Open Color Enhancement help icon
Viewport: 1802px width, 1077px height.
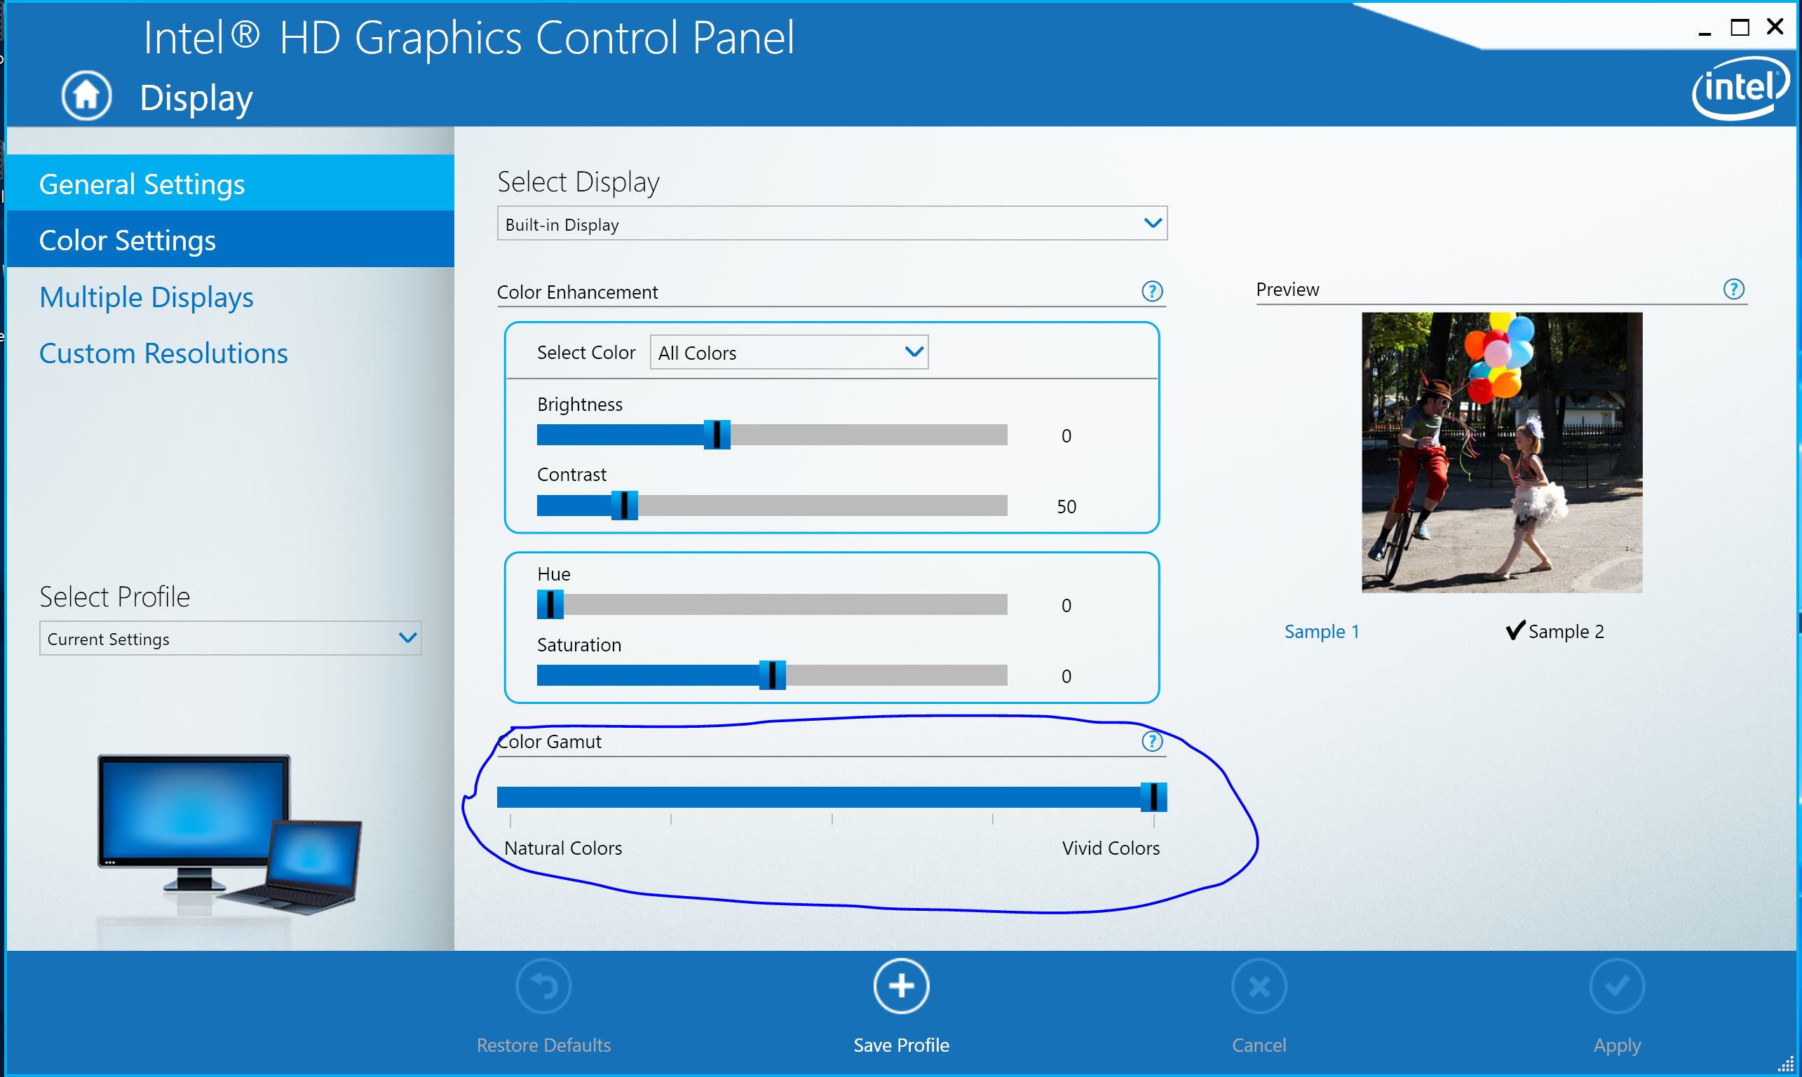1152,292
